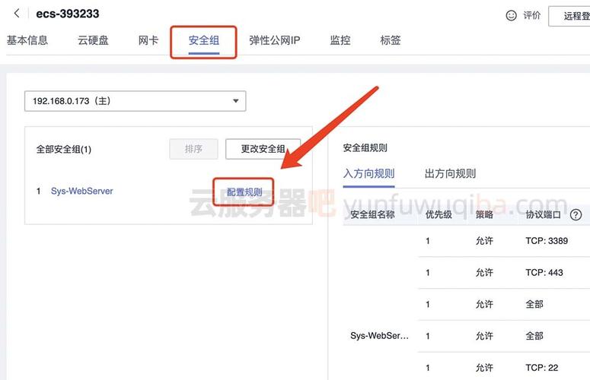The height and width of the screenshot is (380, 590).
Task: Click the ecs-393233 instance title
Action: (68, 14)
